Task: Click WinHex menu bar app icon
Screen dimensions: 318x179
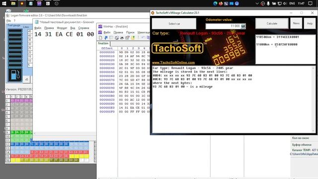Action: coord(100,32)
